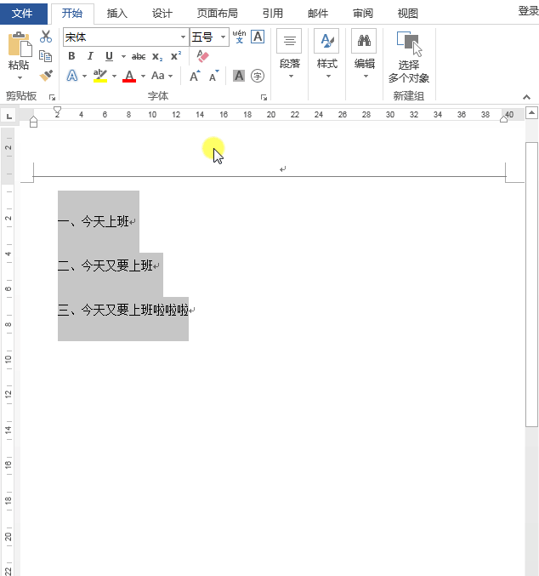
Task: Switch to the 页面布局 tab
Action: (x=218, y=14)
